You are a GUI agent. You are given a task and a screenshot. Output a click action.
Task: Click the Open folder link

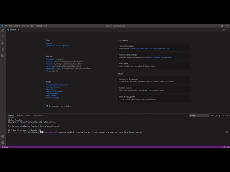[x=51, y=46]
